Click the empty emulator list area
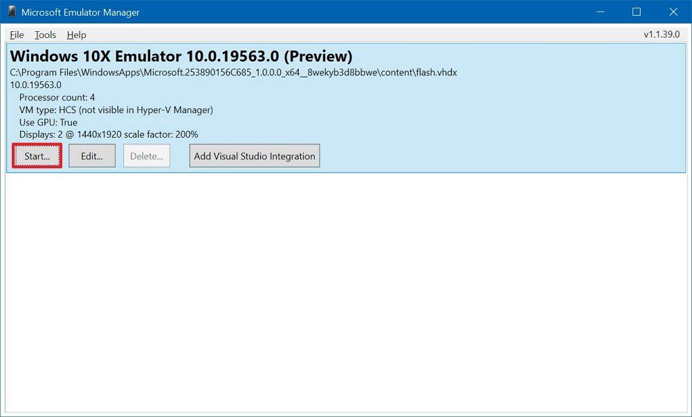This screenshot has width=692, height=417. point(346,291)
